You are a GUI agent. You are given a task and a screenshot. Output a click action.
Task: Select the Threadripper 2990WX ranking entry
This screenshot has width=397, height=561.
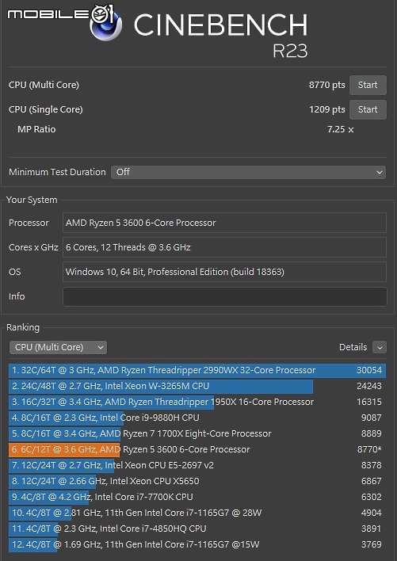pos(197,370)
